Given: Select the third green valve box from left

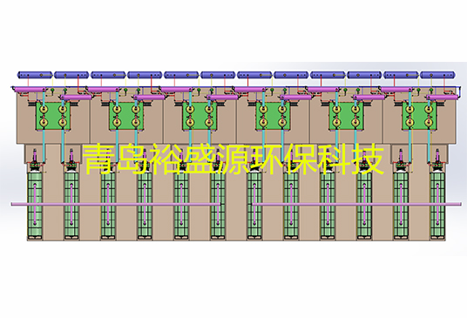Looking at the screenshot, I should pyautogui.click(x=200, y=116).
